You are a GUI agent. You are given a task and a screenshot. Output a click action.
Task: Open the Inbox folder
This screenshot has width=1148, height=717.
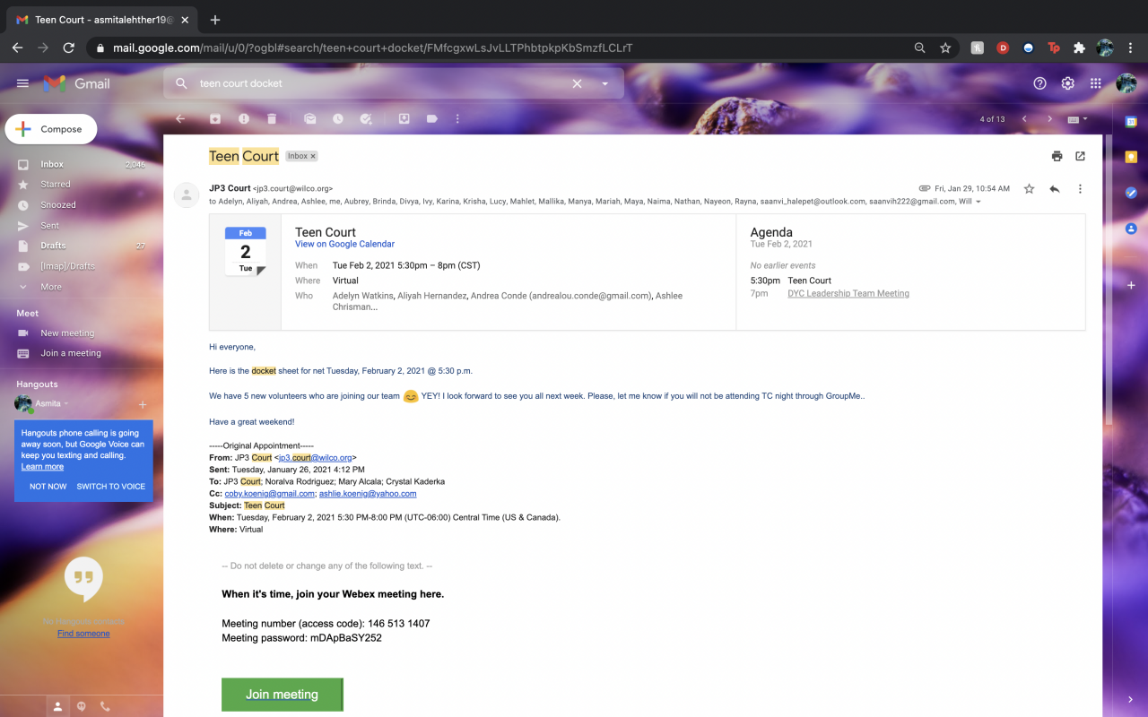click(52, 164)
